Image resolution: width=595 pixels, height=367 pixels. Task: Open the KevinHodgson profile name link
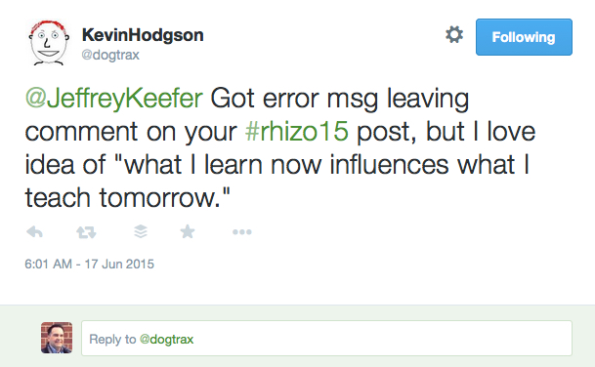[143, 35]
